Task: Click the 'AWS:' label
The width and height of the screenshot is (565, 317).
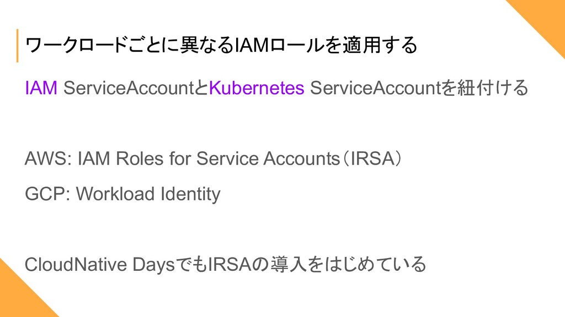Action: [x=49, y=158]
